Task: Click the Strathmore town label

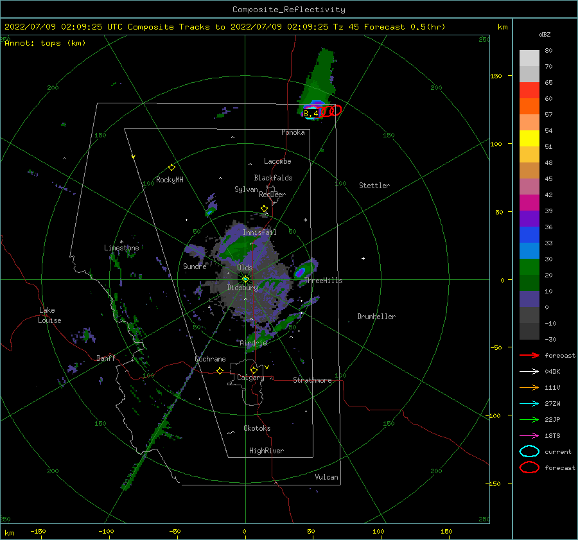Action: [312, 380]
